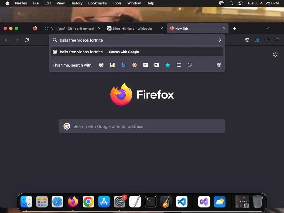Select the 'Search with Google' suggestion row
Viewport: 284px width, 213px height.
(x=137, y=52)
